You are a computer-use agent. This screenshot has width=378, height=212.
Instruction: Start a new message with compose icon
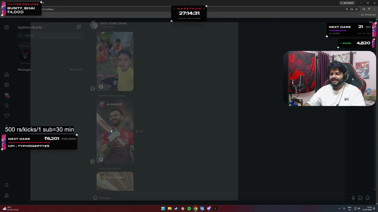(79, 27)
